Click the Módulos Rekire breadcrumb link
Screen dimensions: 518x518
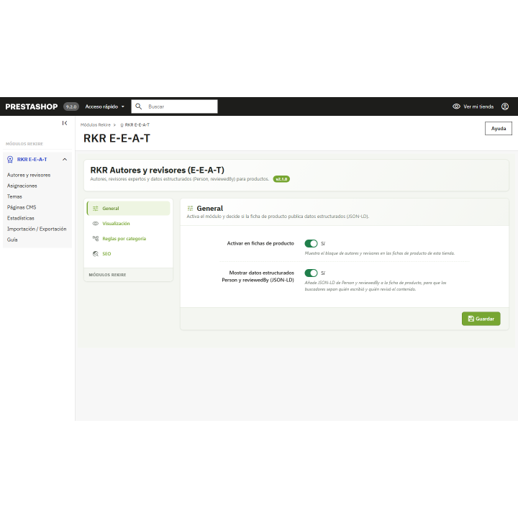(x=96, y=125)
